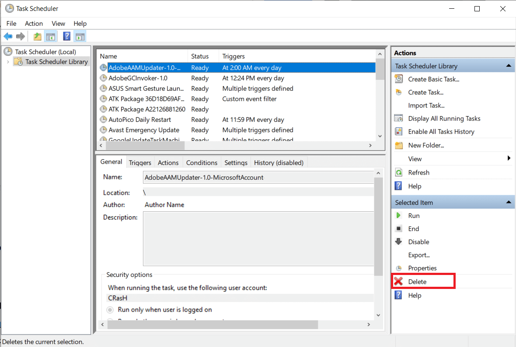Click Import Task... in Actions pane
The width and height of the screenshot is (516, 347).
pyautogui.click(x=426, y=105)
